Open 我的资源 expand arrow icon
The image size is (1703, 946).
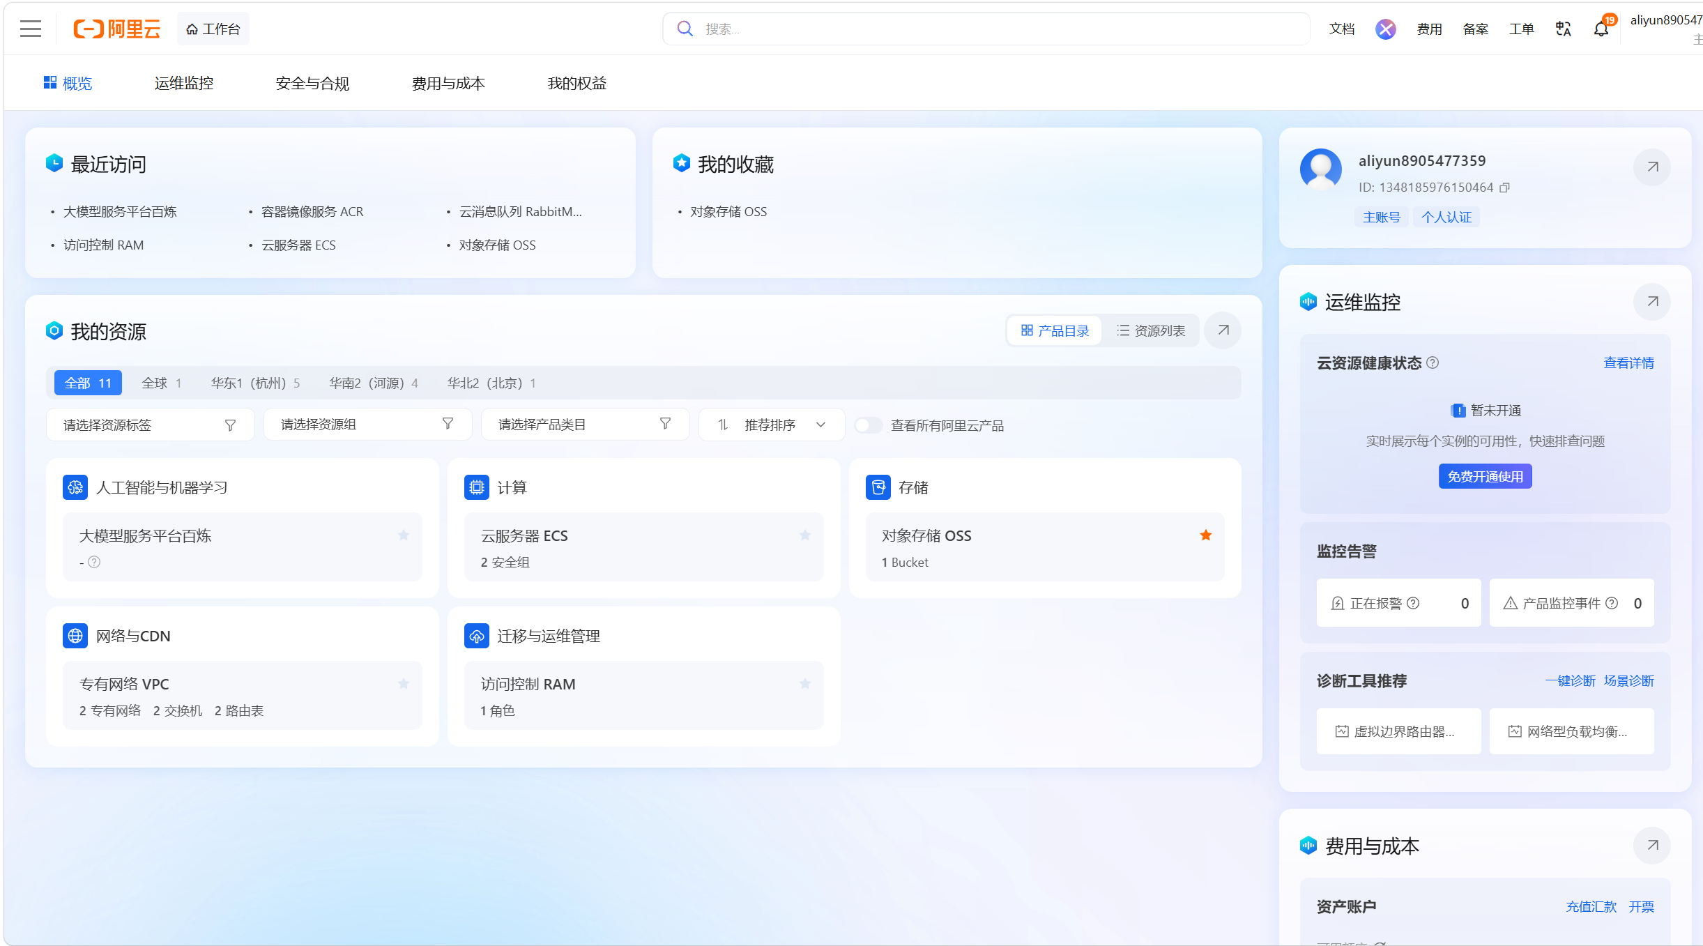pos(1223,330)
